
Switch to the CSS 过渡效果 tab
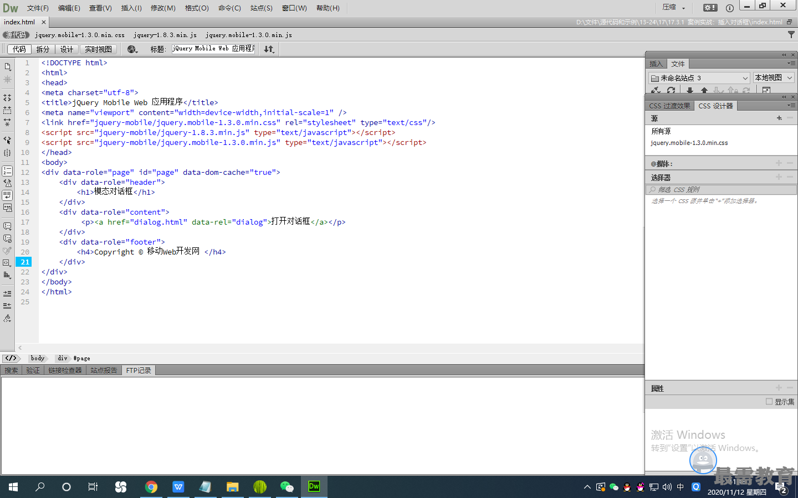point(669,106)
